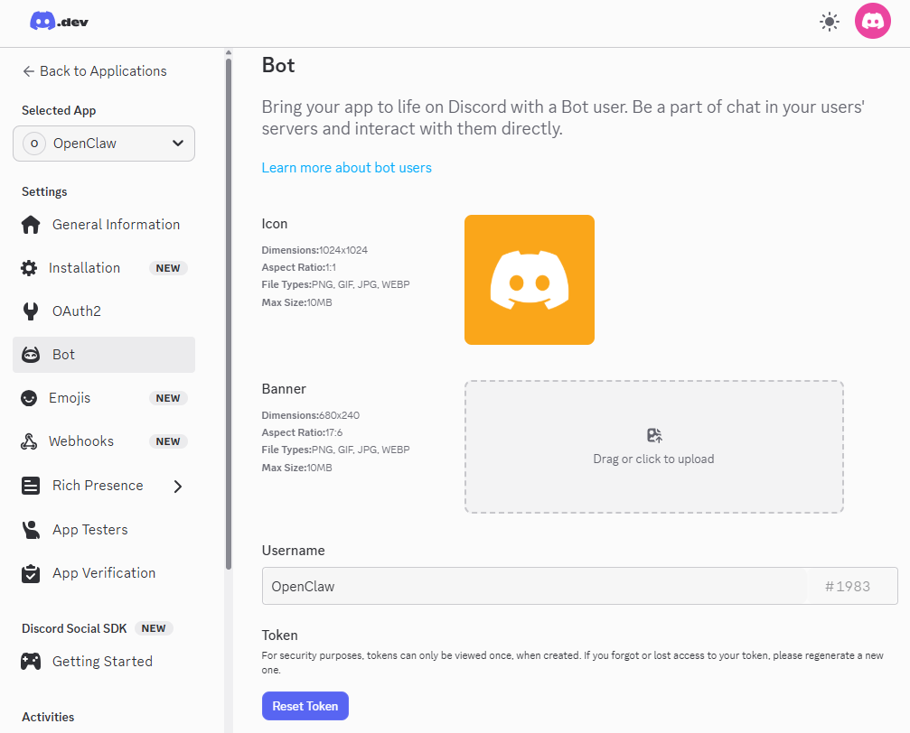Go back to Applications

[x=94, y=71]
